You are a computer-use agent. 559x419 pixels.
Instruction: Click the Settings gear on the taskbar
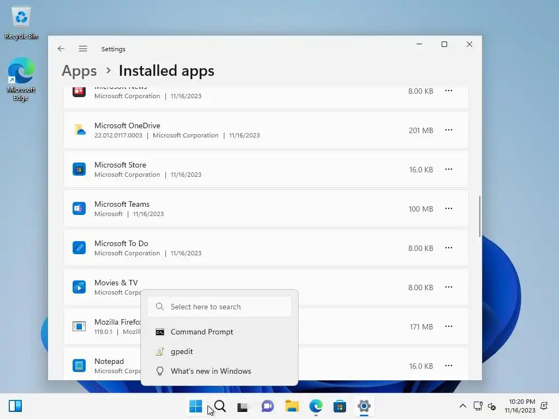(364, 406)
